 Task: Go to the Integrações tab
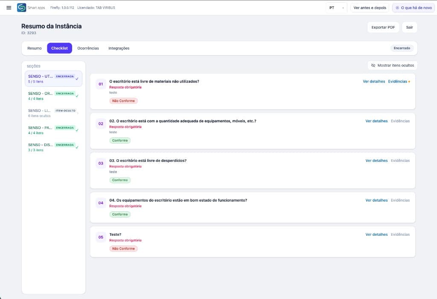click(119, 48)
